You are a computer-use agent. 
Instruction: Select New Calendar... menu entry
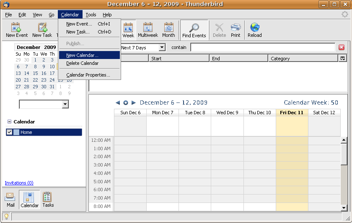[x=89, y=55]
